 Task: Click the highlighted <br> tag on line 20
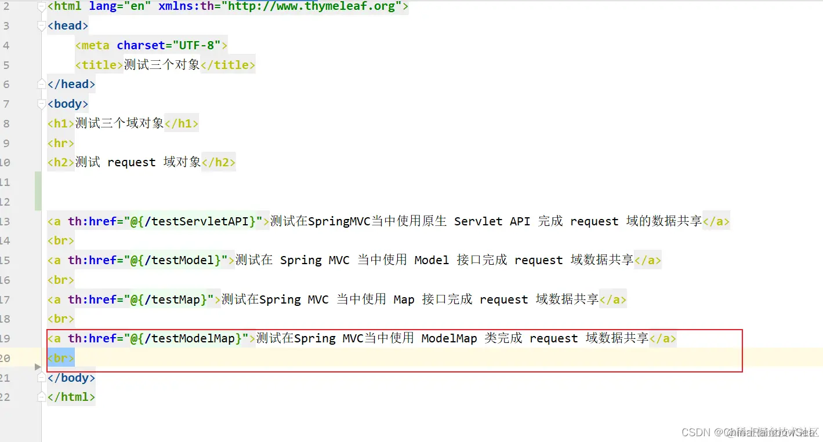pyautogui.click(x=61, y=358)
